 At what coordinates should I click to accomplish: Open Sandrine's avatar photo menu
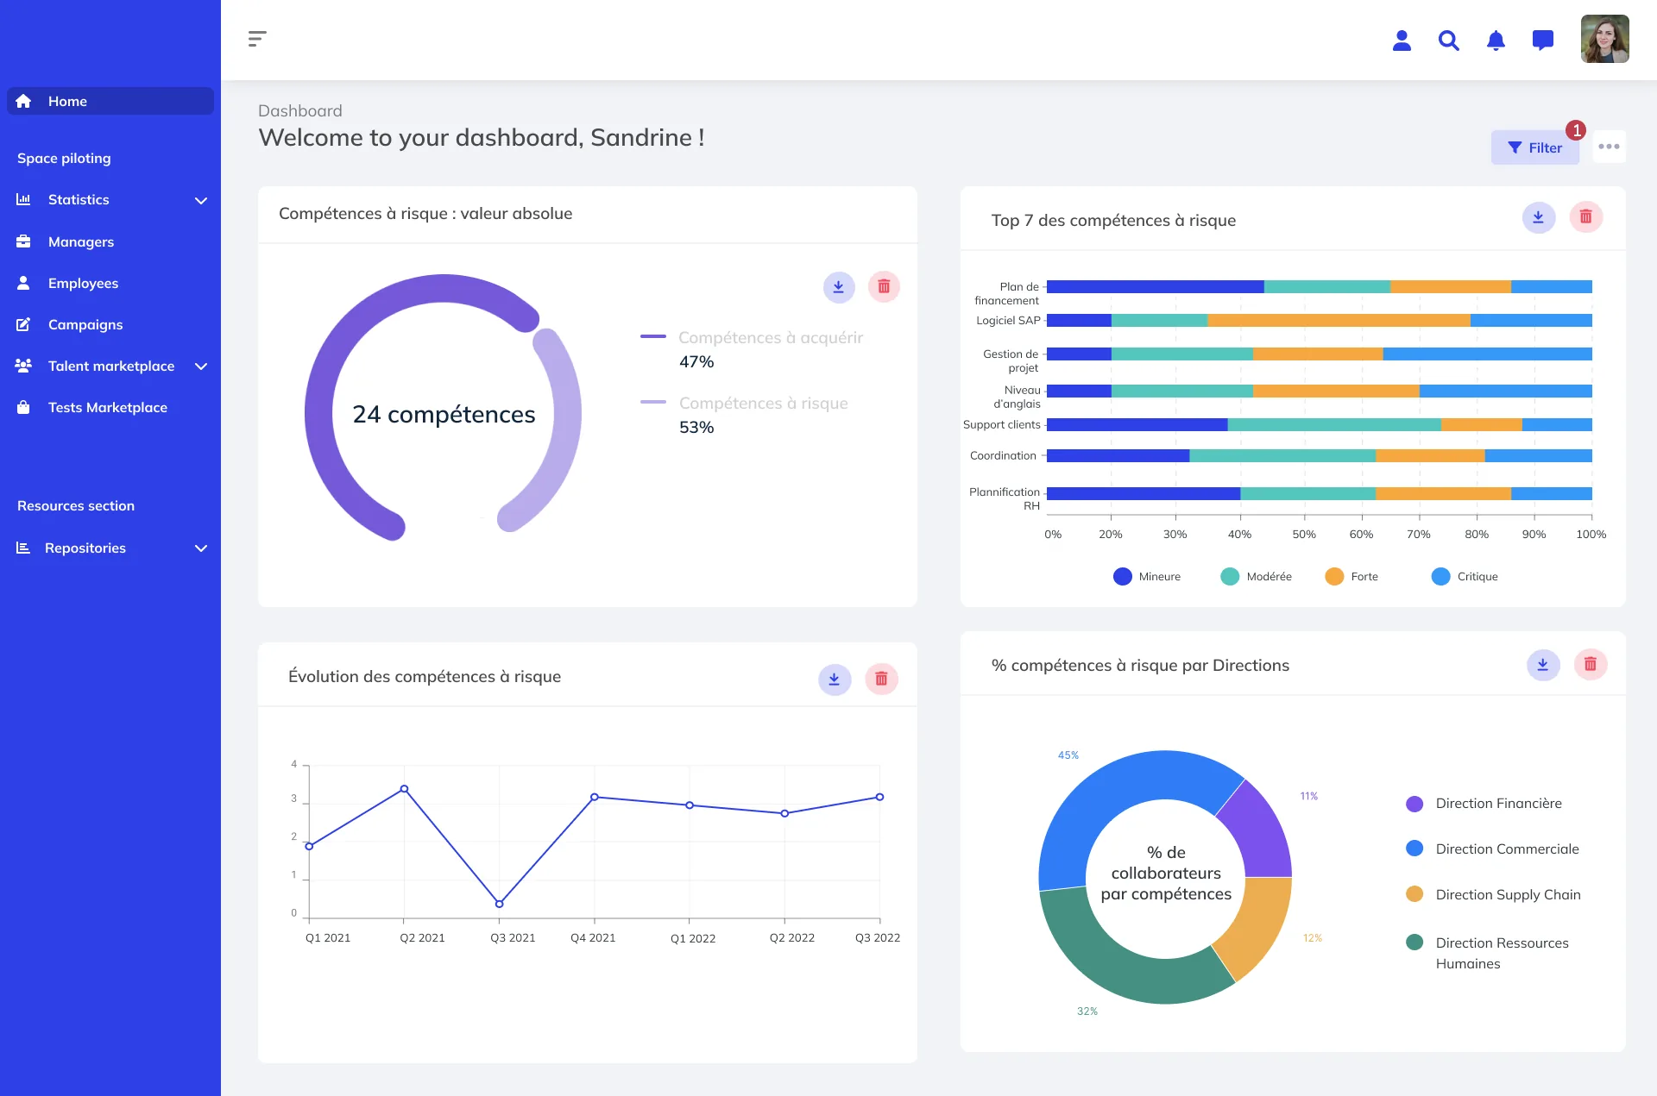1604,39
